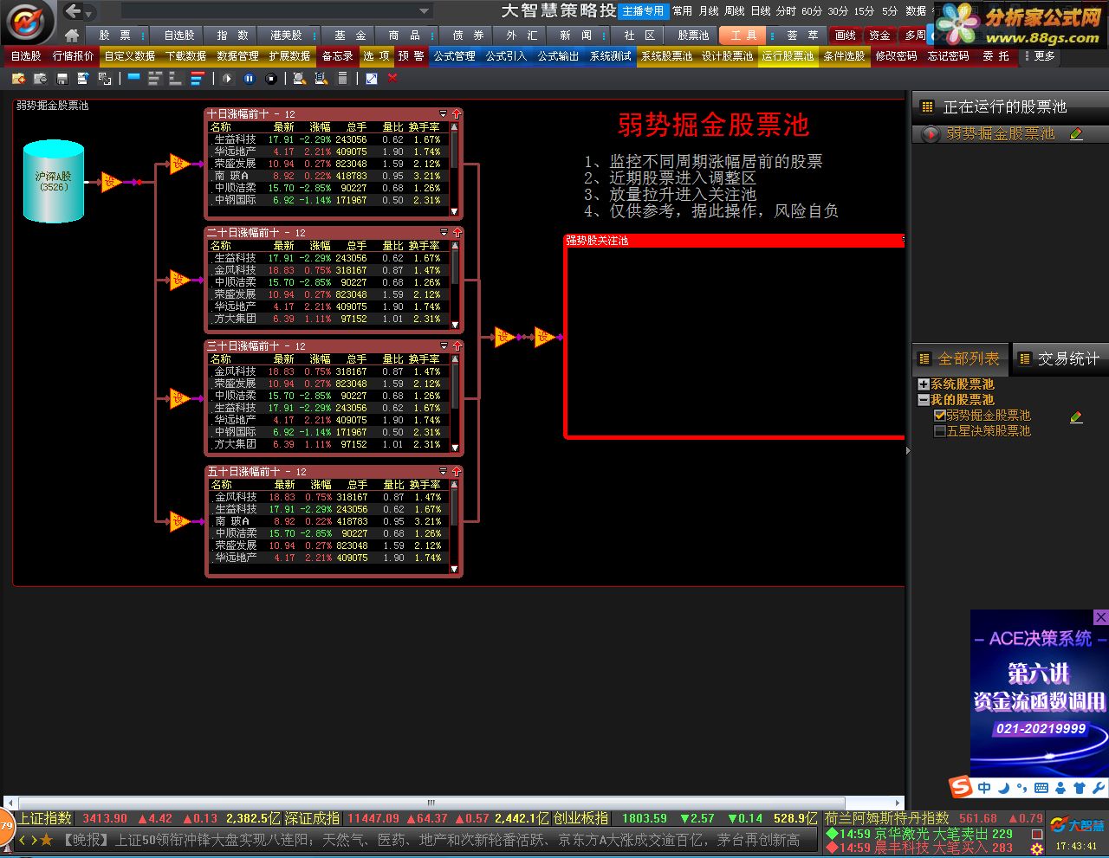Switch to the 全部列表 tab
This screenshot has width=1109, height=858.
click(x=960, y=358)
